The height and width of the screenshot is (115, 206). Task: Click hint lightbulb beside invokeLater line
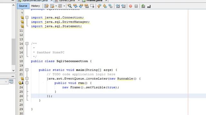[x=22, y=79]
